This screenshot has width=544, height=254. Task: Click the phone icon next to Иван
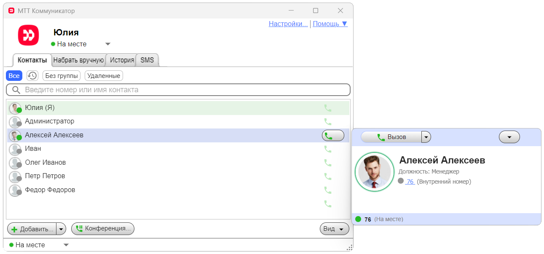[328, 149]
